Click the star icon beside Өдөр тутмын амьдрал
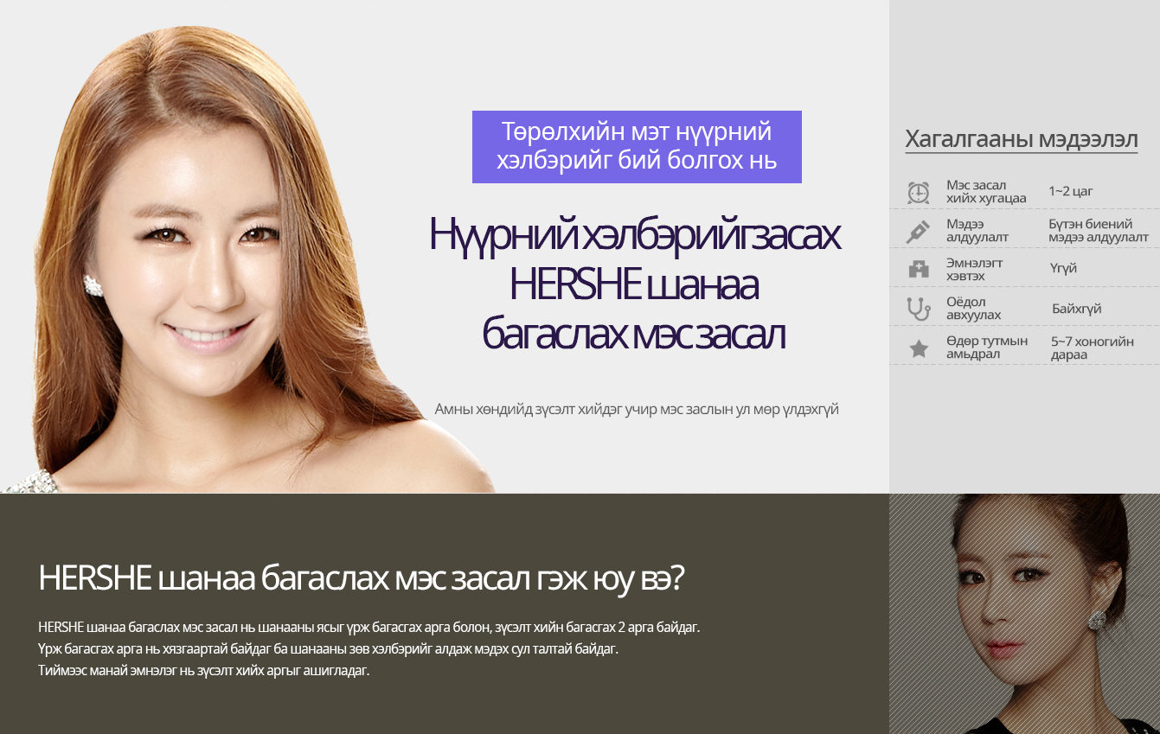 919,348
